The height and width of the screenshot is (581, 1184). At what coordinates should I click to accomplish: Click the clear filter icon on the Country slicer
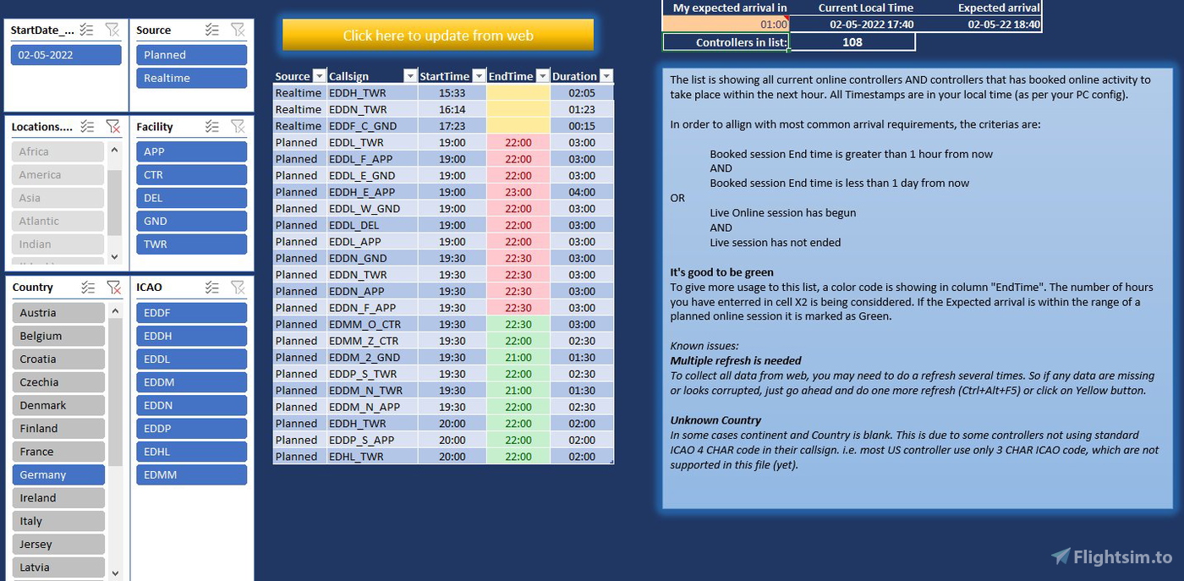coord(113,287)
